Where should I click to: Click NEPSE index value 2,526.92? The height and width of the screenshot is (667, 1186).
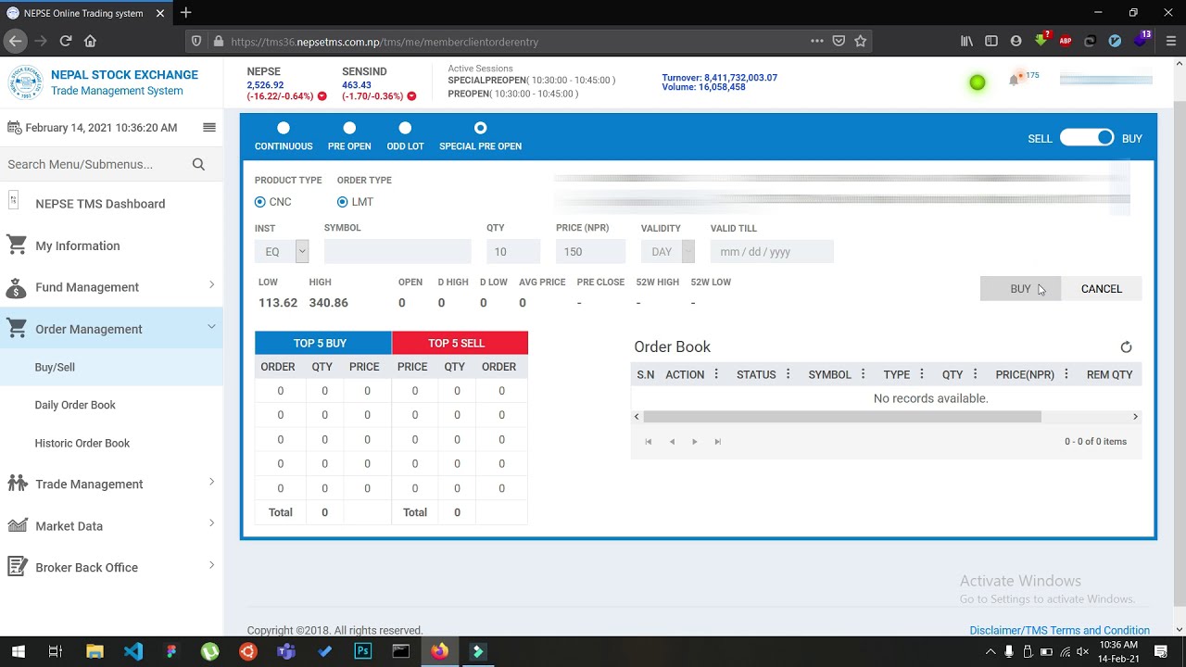[265, 85]
